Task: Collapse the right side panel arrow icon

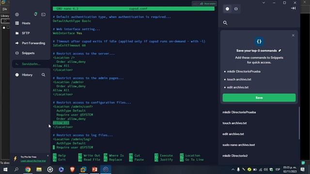Action: [x=293, y=8]
